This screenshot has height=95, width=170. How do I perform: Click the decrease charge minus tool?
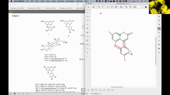click(87, 56)
